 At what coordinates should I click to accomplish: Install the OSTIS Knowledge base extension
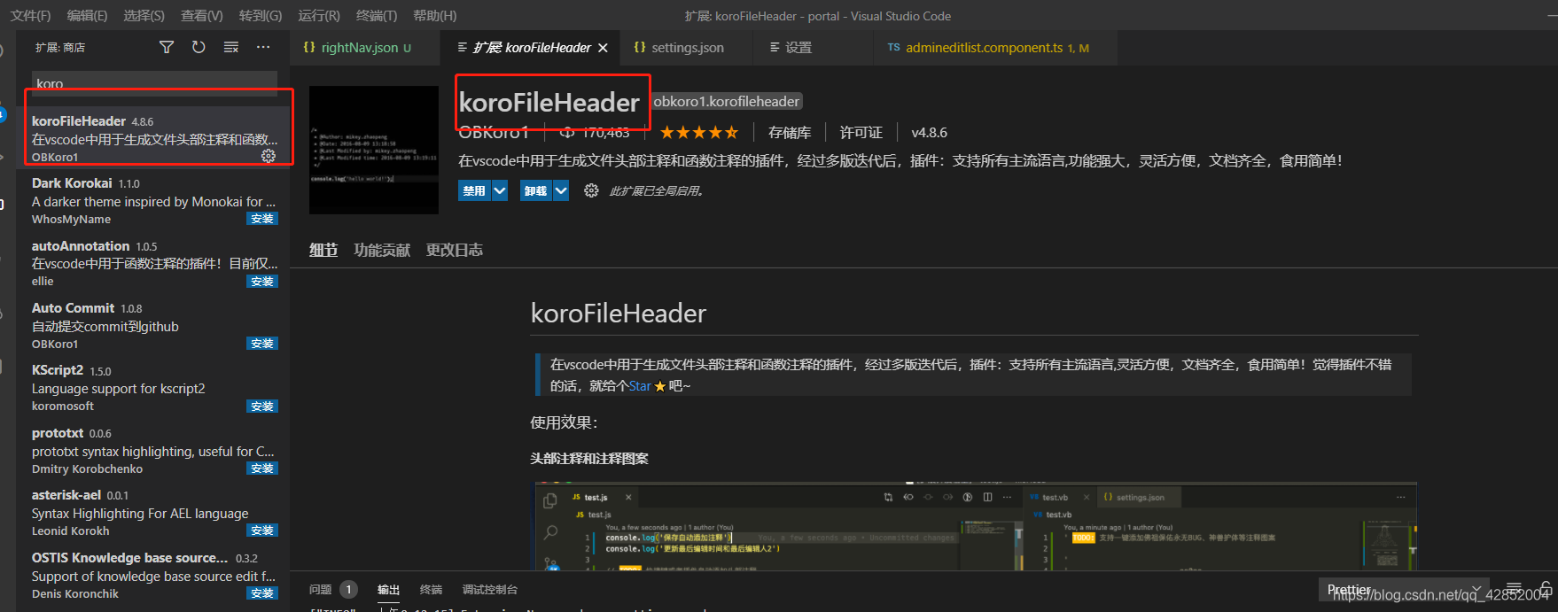pos(262,593)
